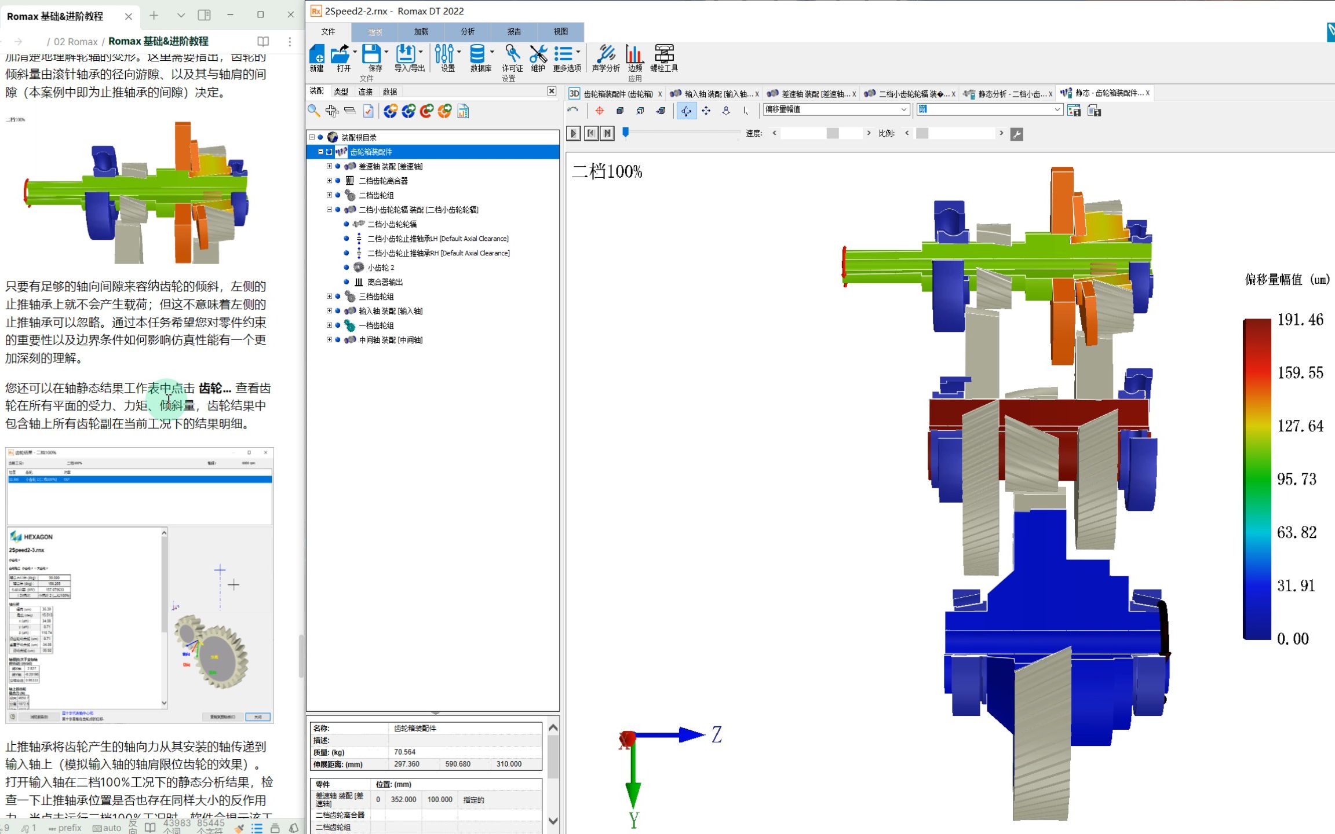Expand the 输入轴 装配 tree node
Image resolution: width=1335 pixels, height=834 pixels.
(x=329, y=311)
